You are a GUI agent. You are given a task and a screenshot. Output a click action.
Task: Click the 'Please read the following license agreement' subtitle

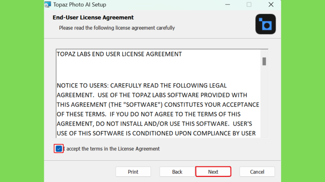(117, 28)
